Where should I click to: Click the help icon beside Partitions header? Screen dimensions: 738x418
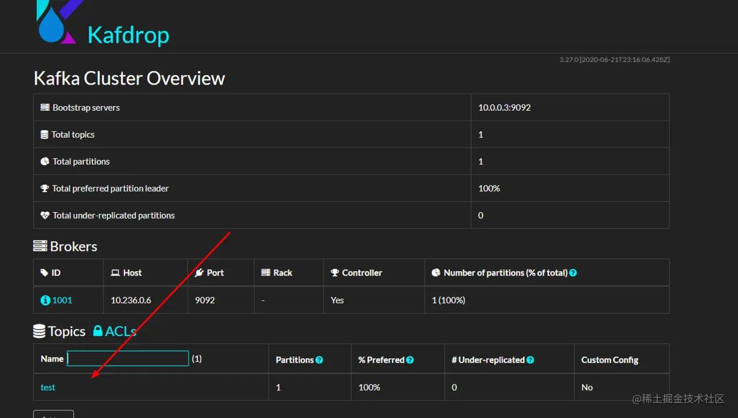point(319,360)
